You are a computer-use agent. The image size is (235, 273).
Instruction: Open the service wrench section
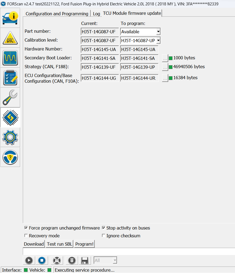click(10, 97)
